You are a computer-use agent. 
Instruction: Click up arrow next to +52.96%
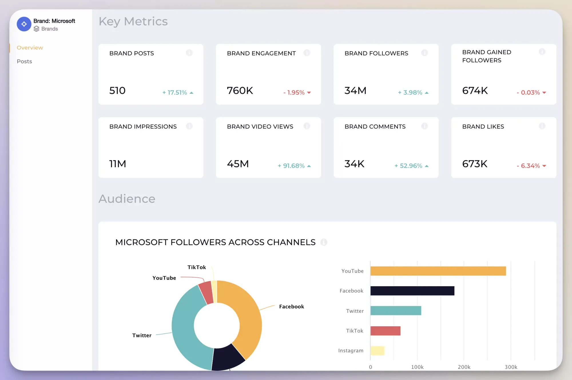pyautogui.click(x=427, y=166)
